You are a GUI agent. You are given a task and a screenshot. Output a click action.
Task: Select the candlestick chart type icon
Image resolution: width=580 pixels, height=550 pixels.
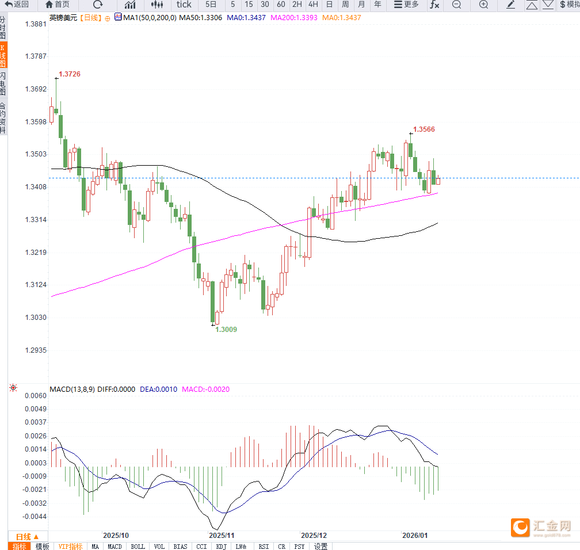157,5
